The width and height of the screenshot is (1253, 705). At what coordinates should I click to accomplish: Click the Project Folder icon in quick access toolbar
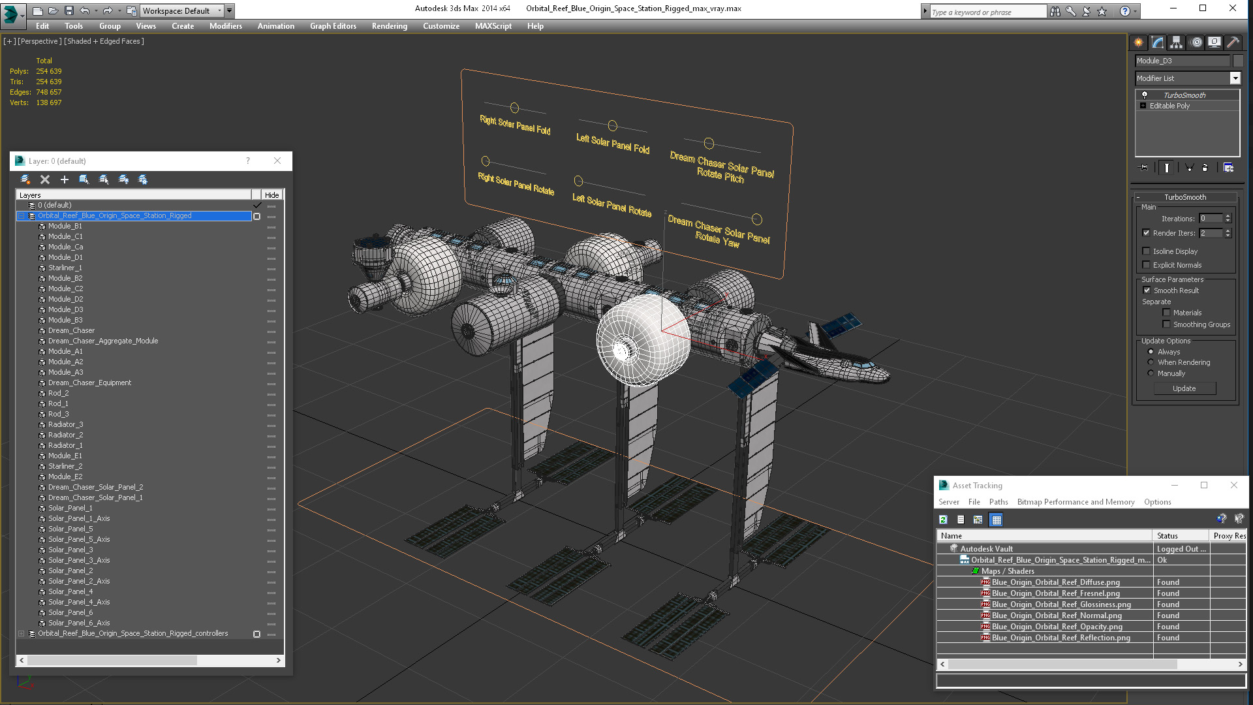pos(131,10)
